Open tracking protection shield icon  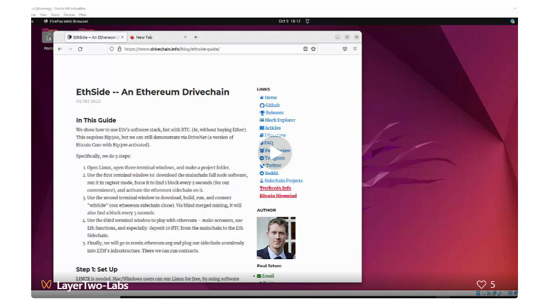click(x=112, y=49)
